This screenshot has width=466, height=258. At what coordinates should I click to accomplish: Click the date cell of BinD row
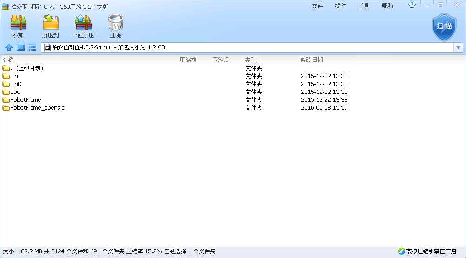(324, 84)
